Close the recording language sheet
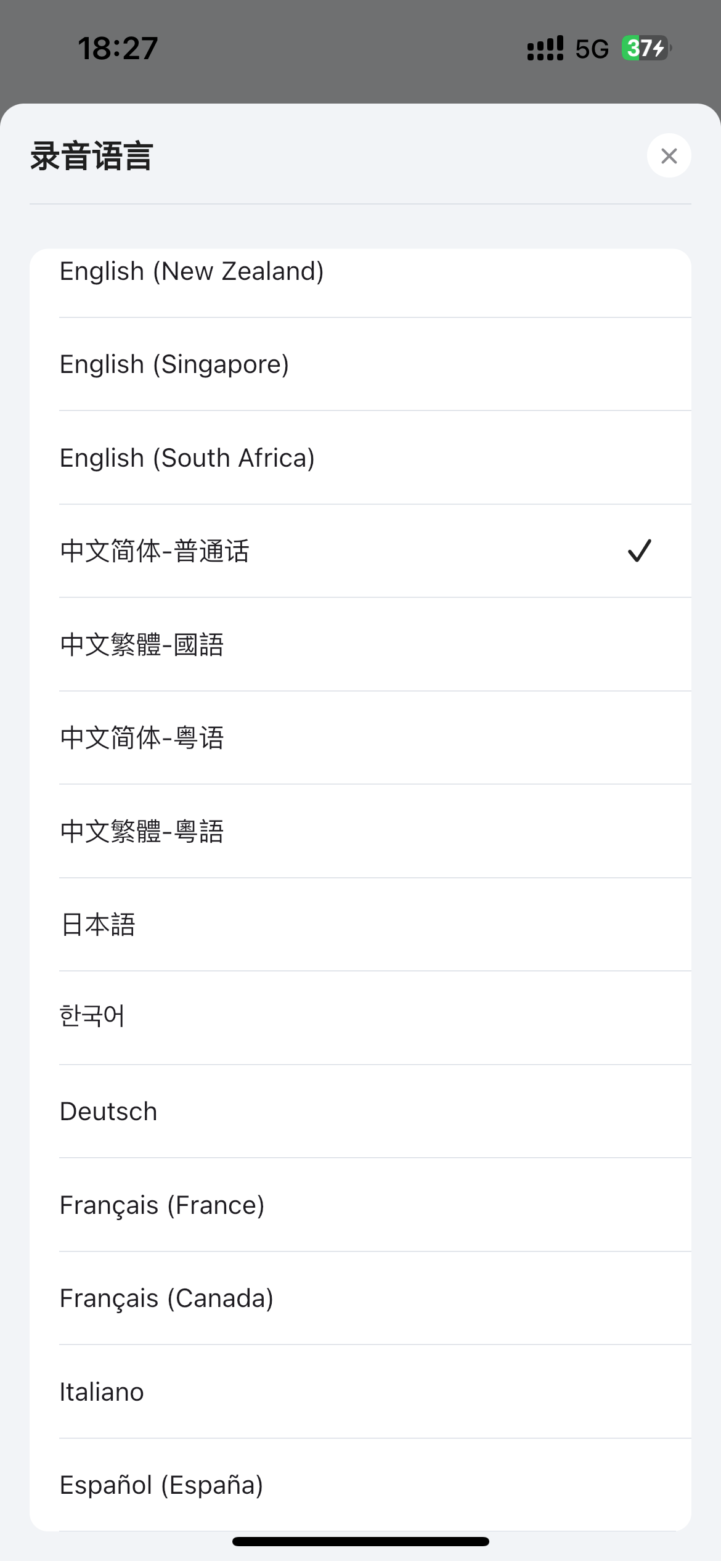Image resolution: width=721 pixels, height=1561 pixels. (669, 156)
